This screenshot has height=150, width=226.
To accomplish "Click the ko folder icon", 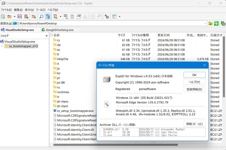I will click(55, 73).
